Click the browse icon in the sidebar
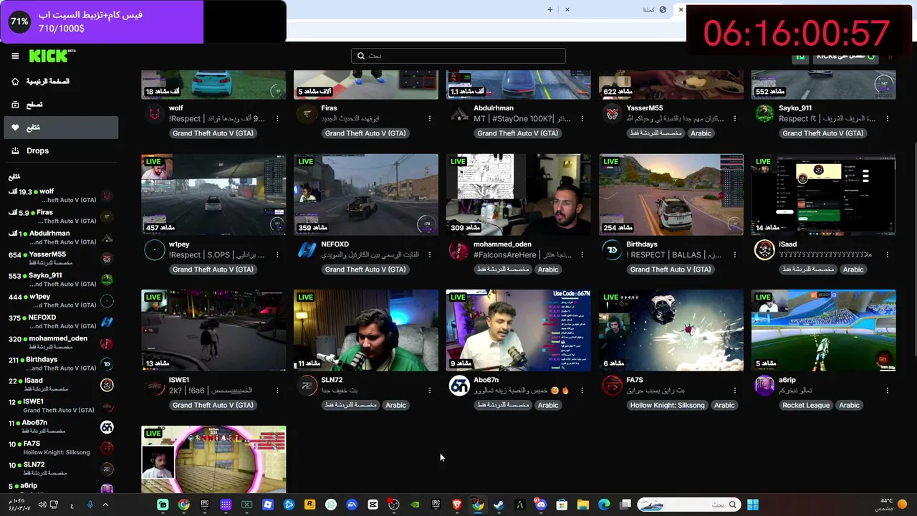 (15, 105)
